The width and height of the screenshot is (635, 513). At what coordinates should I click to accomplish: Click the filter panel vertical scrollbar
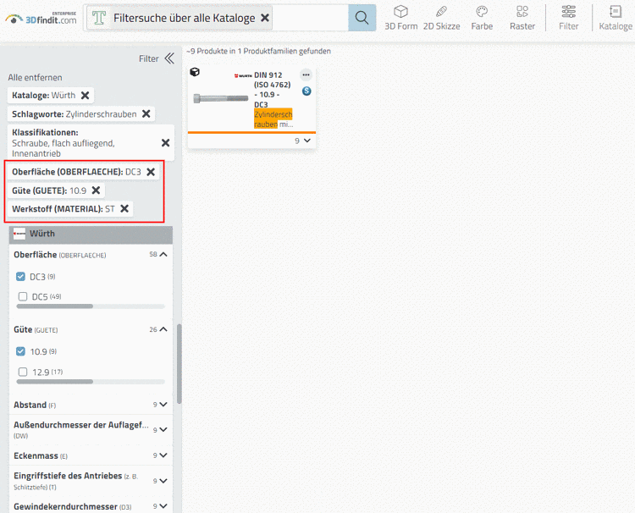179,364
